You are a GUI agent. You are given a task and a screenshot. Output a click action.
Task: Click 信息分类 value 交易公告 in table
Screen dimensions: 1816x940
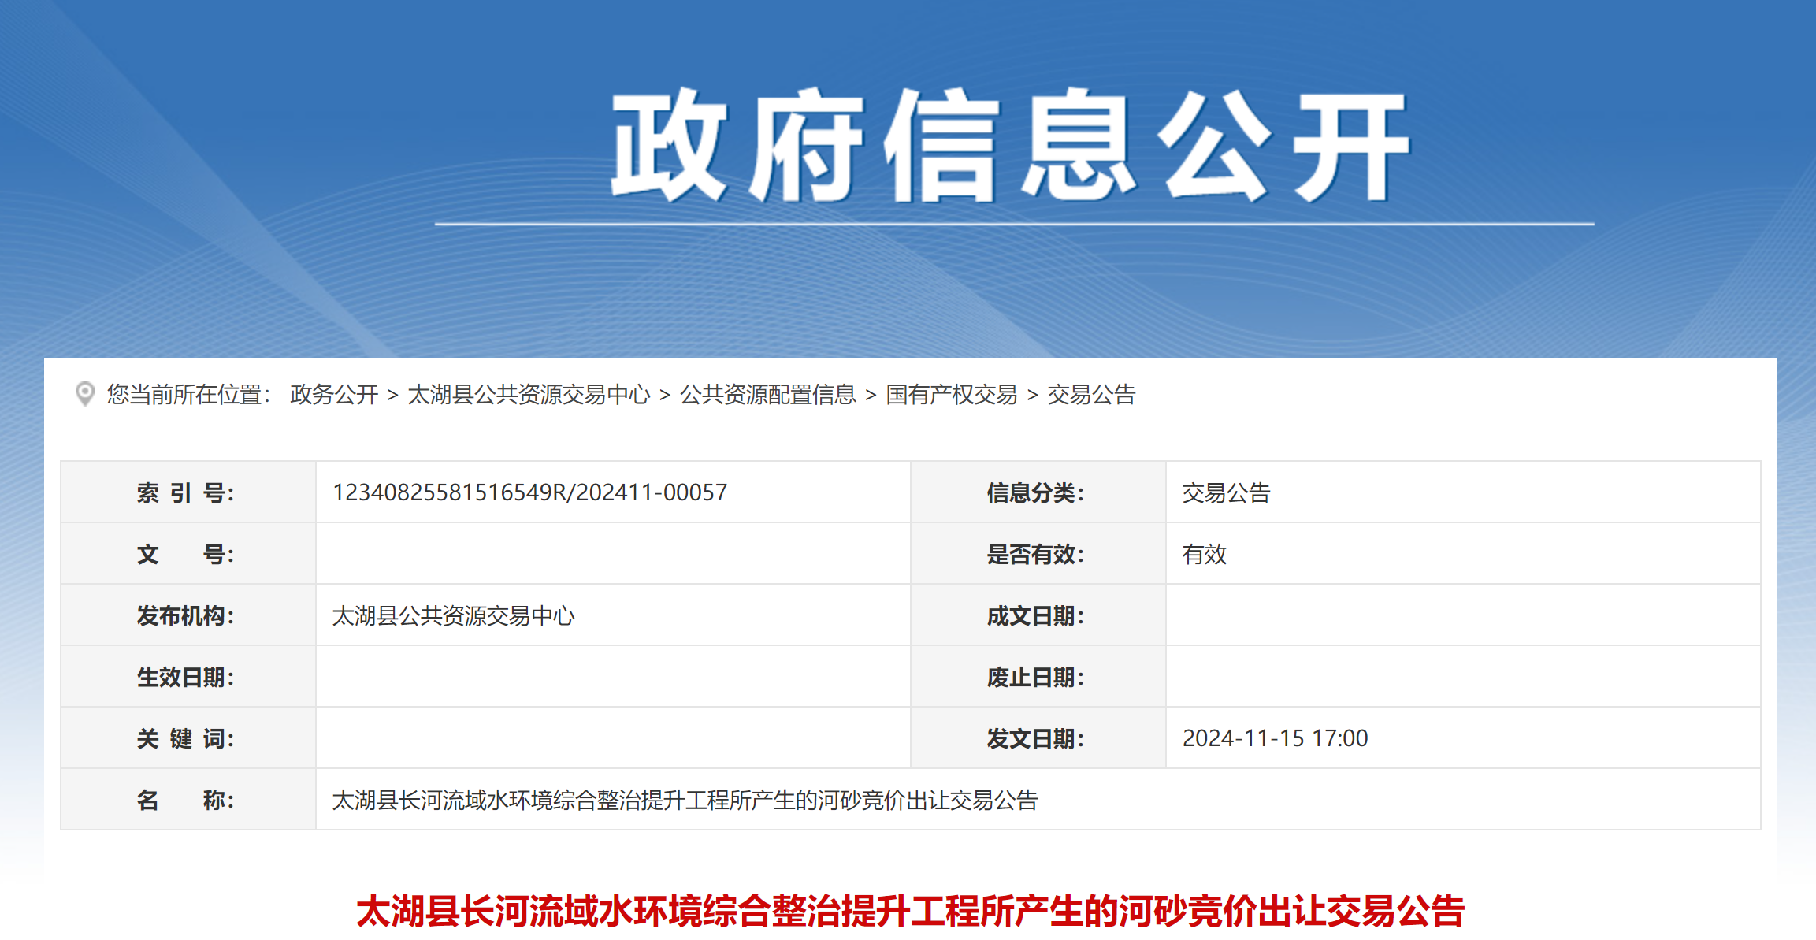coord(1226,492)
